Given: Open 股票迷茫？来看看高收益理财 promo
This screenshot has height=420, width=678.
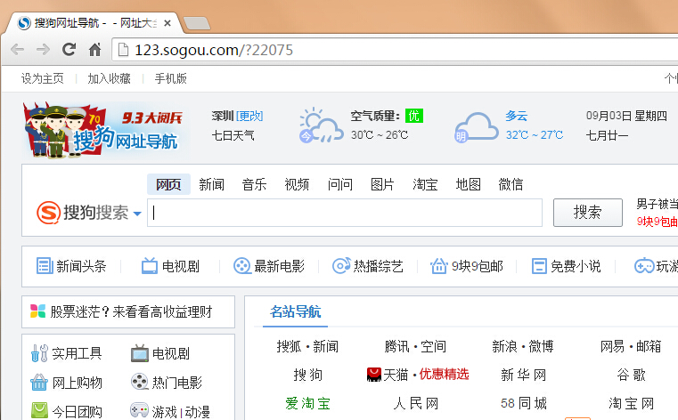Looking at the screenshot, I should pos(128,311).
